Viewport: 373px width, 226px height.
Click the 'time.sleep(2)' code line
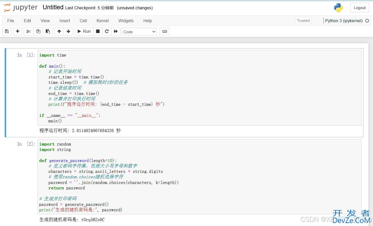63,82
